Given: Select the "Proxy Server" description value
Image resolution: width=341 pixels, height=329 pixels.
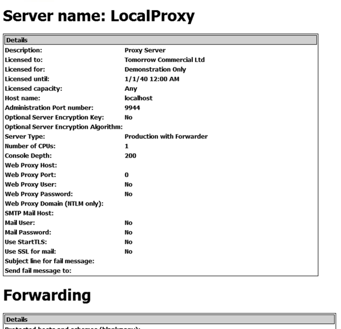Looking at the screenshot, I should click(145, 49).
